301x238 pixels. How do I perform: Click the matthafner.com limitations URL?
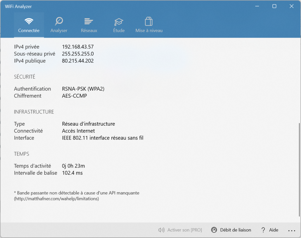(x=56, y=199)
